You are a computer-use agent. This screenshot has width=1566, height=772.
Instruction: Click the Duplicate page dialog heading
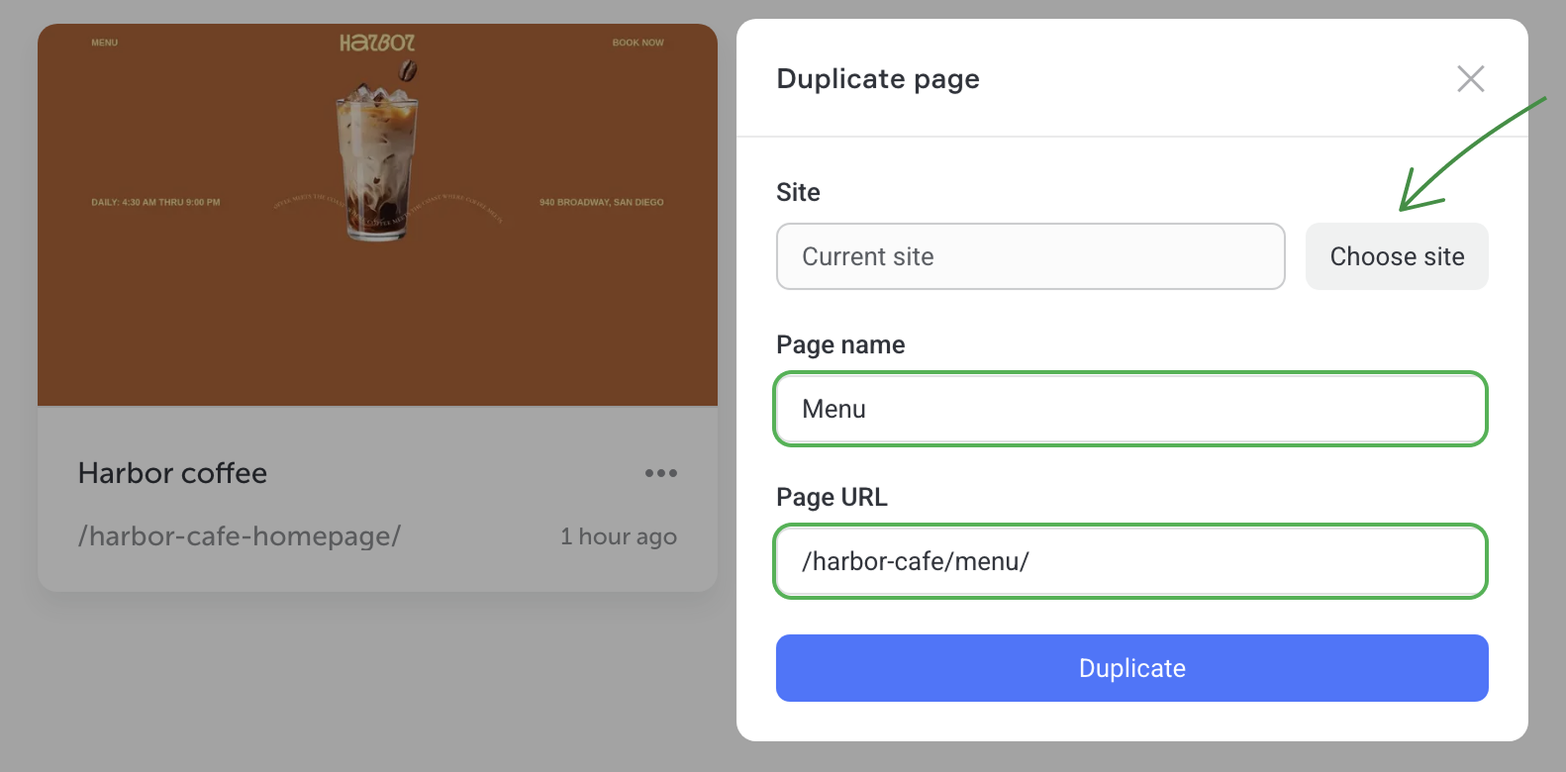click(x=878, y=79)
